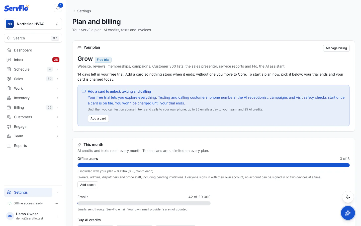Click the Dashboard home icon
Viewport: 361px width, 226px height.
pyautogui.click(x=9, y=50)
